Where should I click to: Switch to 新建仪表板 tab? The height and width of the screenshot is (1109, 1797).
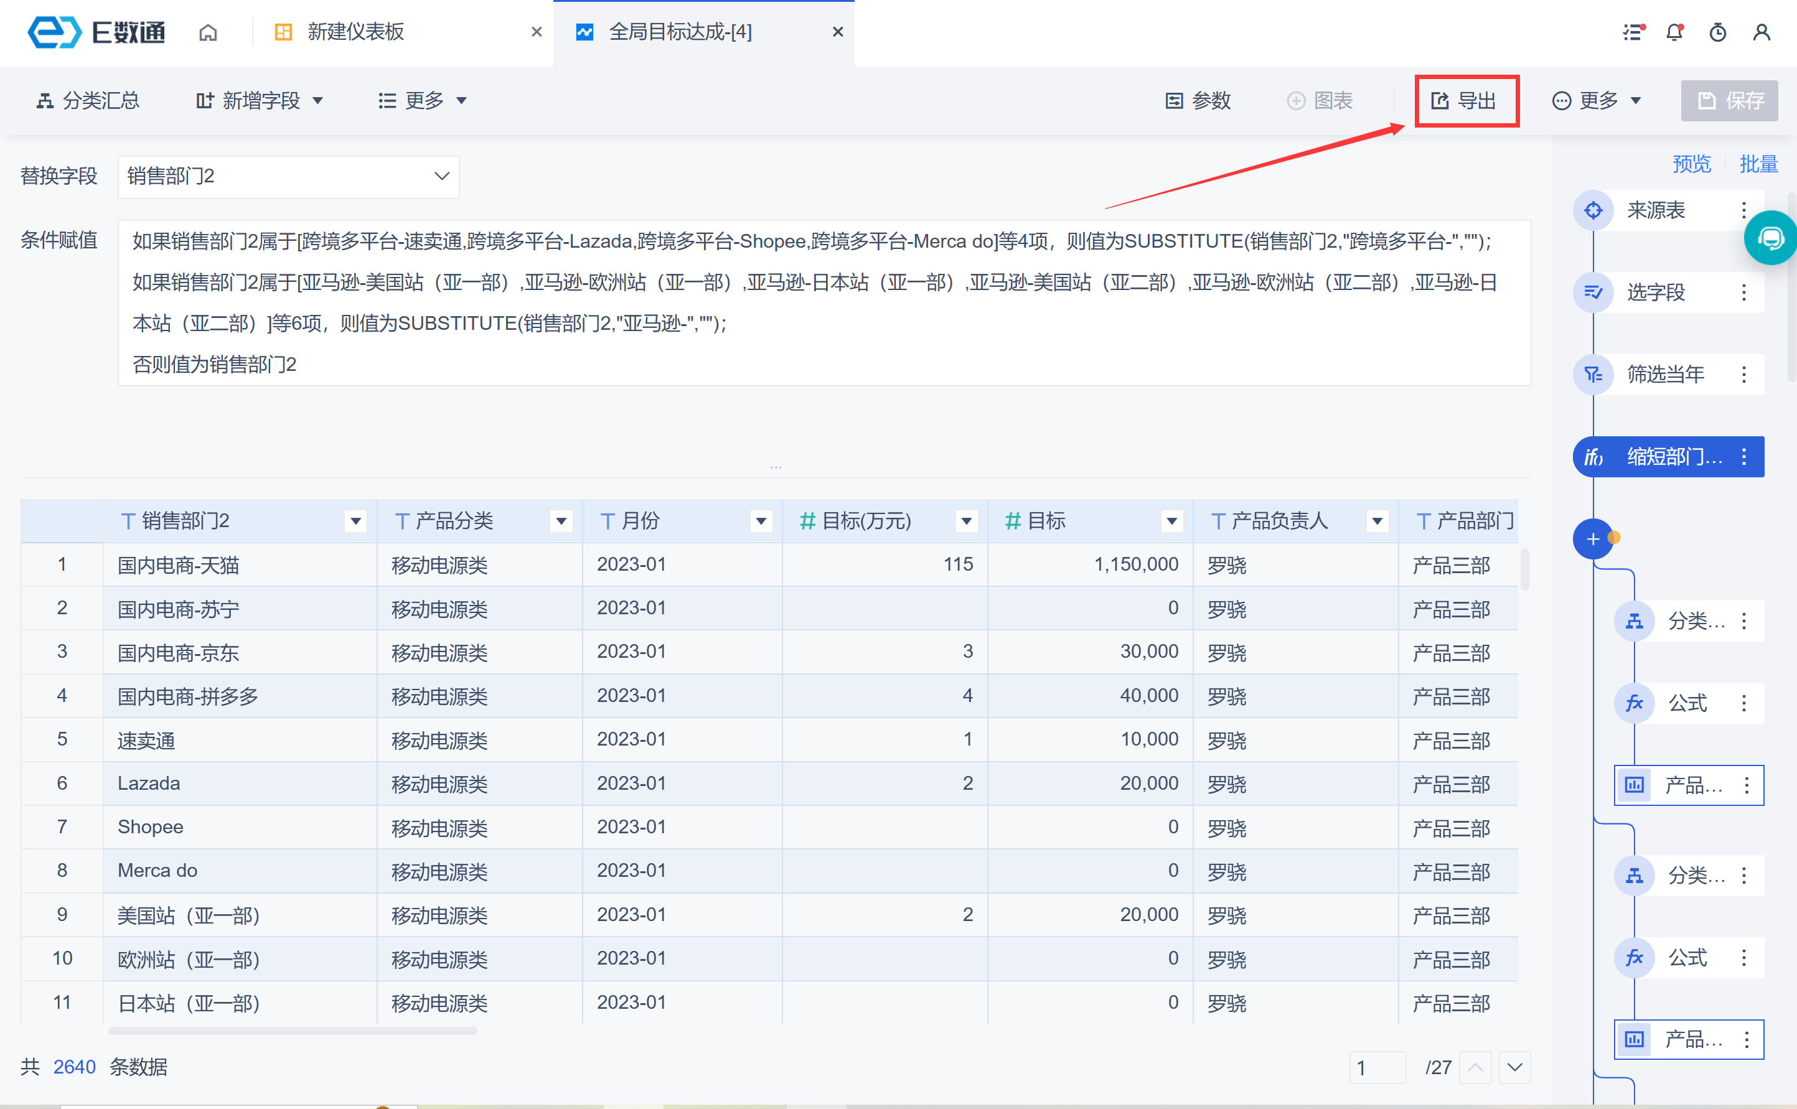click(x=356, y=32)
